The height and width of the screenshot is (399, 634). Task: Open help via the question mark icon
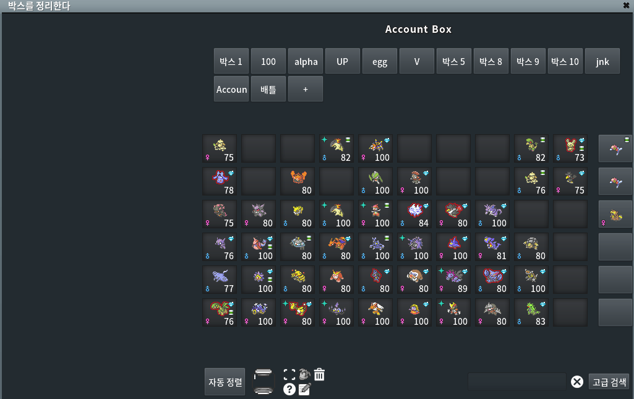point(289,389)
